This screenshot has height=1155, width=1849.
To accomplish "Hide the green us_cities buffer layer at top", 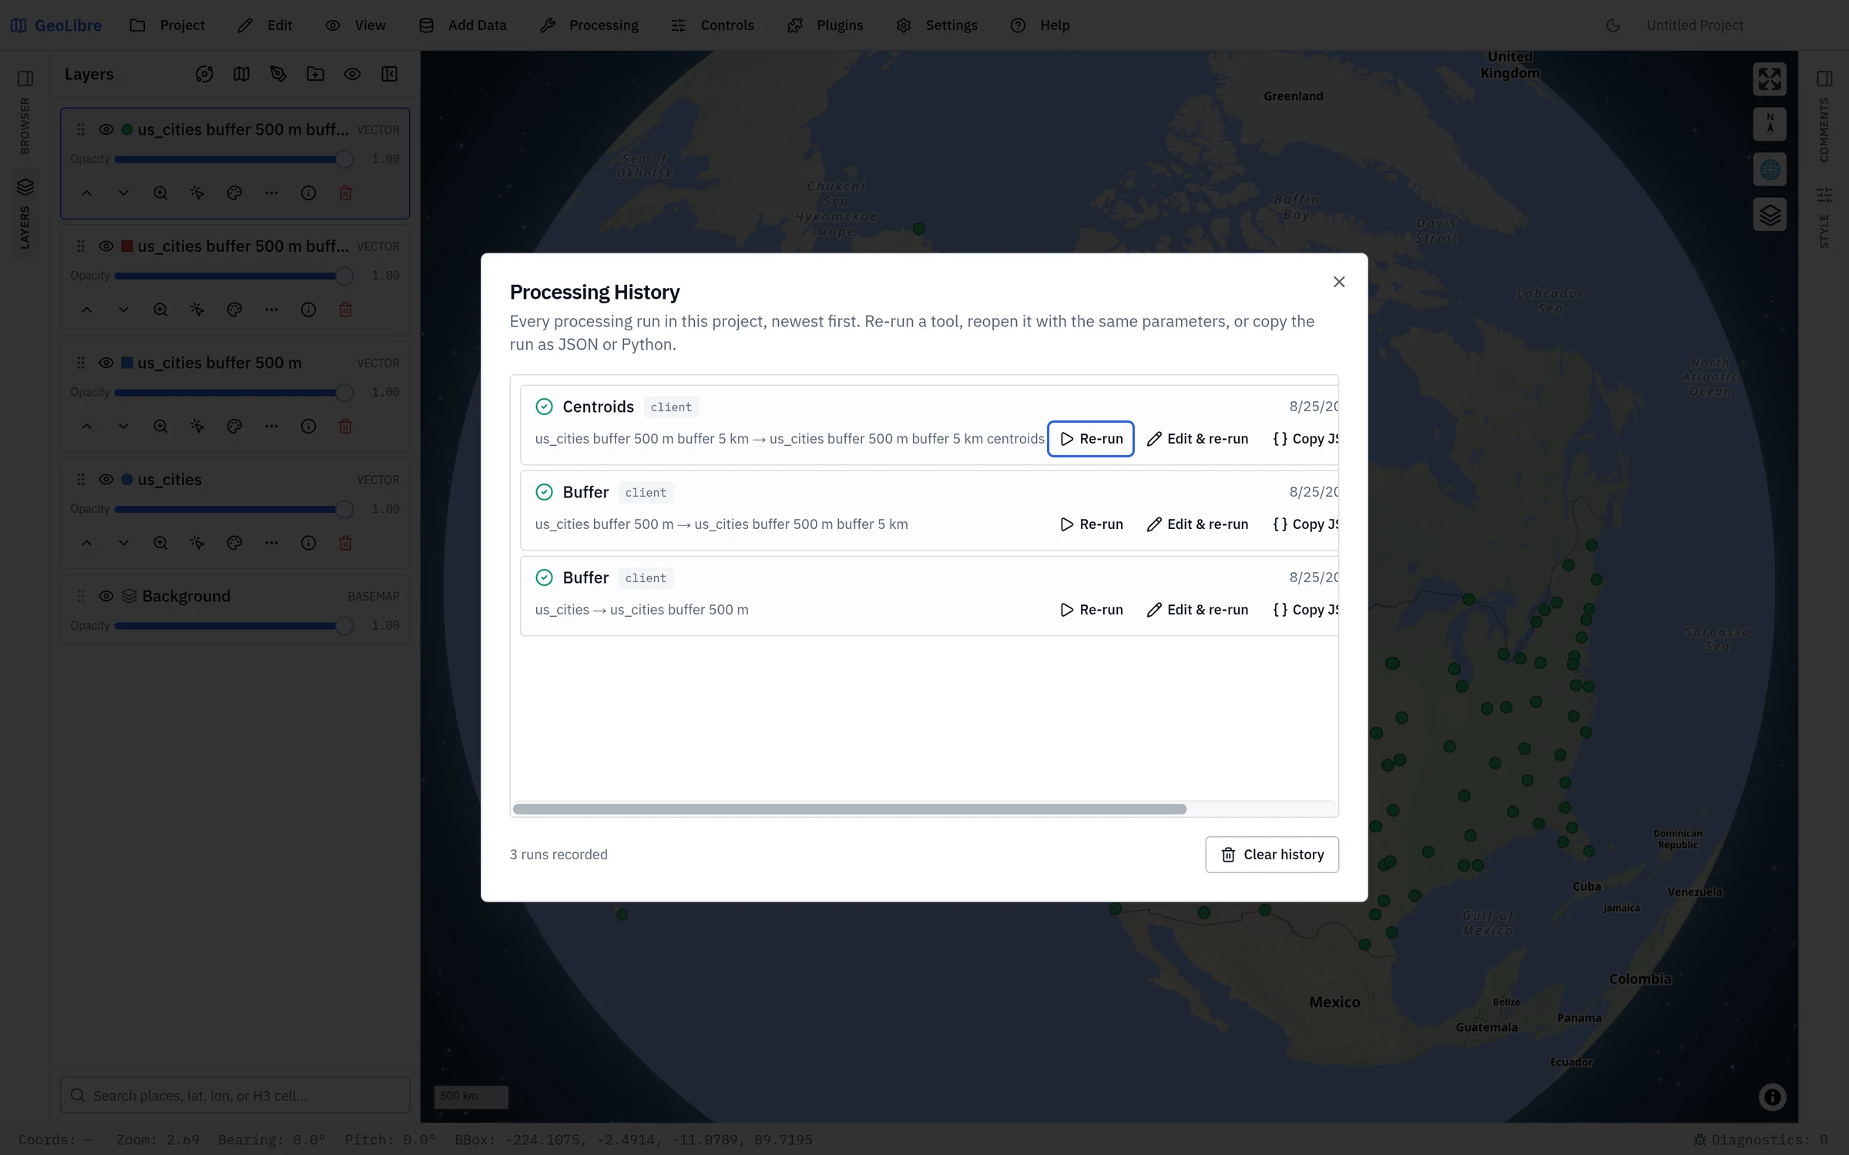I will [106, 129].
